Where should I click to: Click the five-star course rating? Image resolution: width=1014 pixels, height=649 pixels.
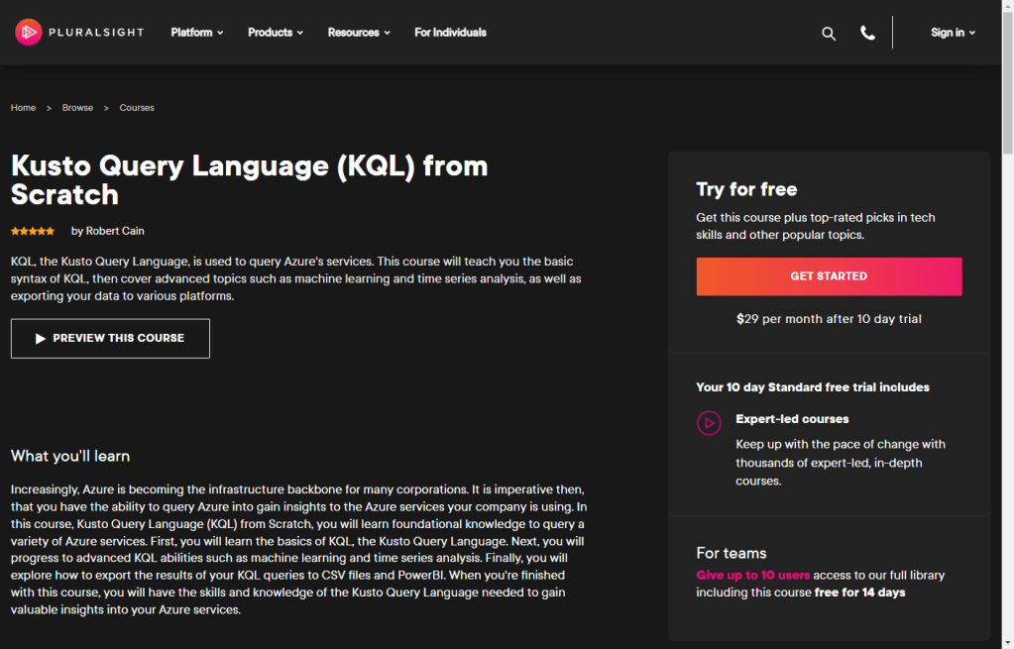(x=33, y=231)
